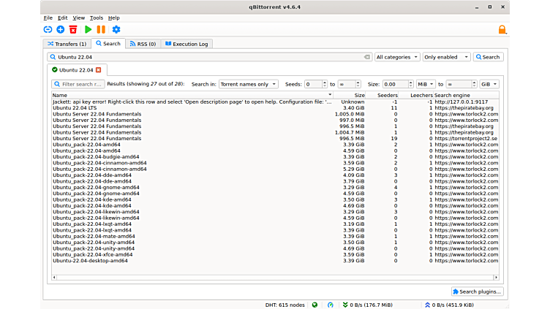
Task: Switch to the Execution Log tab
Action: (187, 44)
